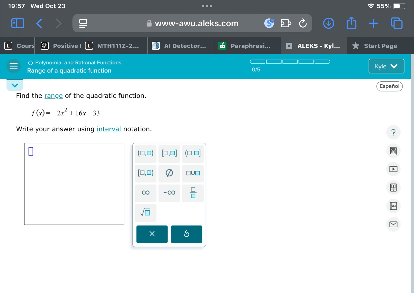Go forward to next page
The width and height of the screenshot is (414, 293).
click(58, 23)
